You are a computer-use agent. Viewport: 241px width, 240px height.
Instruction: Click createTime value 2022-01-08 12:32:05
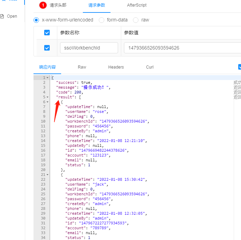coord(121,213)
